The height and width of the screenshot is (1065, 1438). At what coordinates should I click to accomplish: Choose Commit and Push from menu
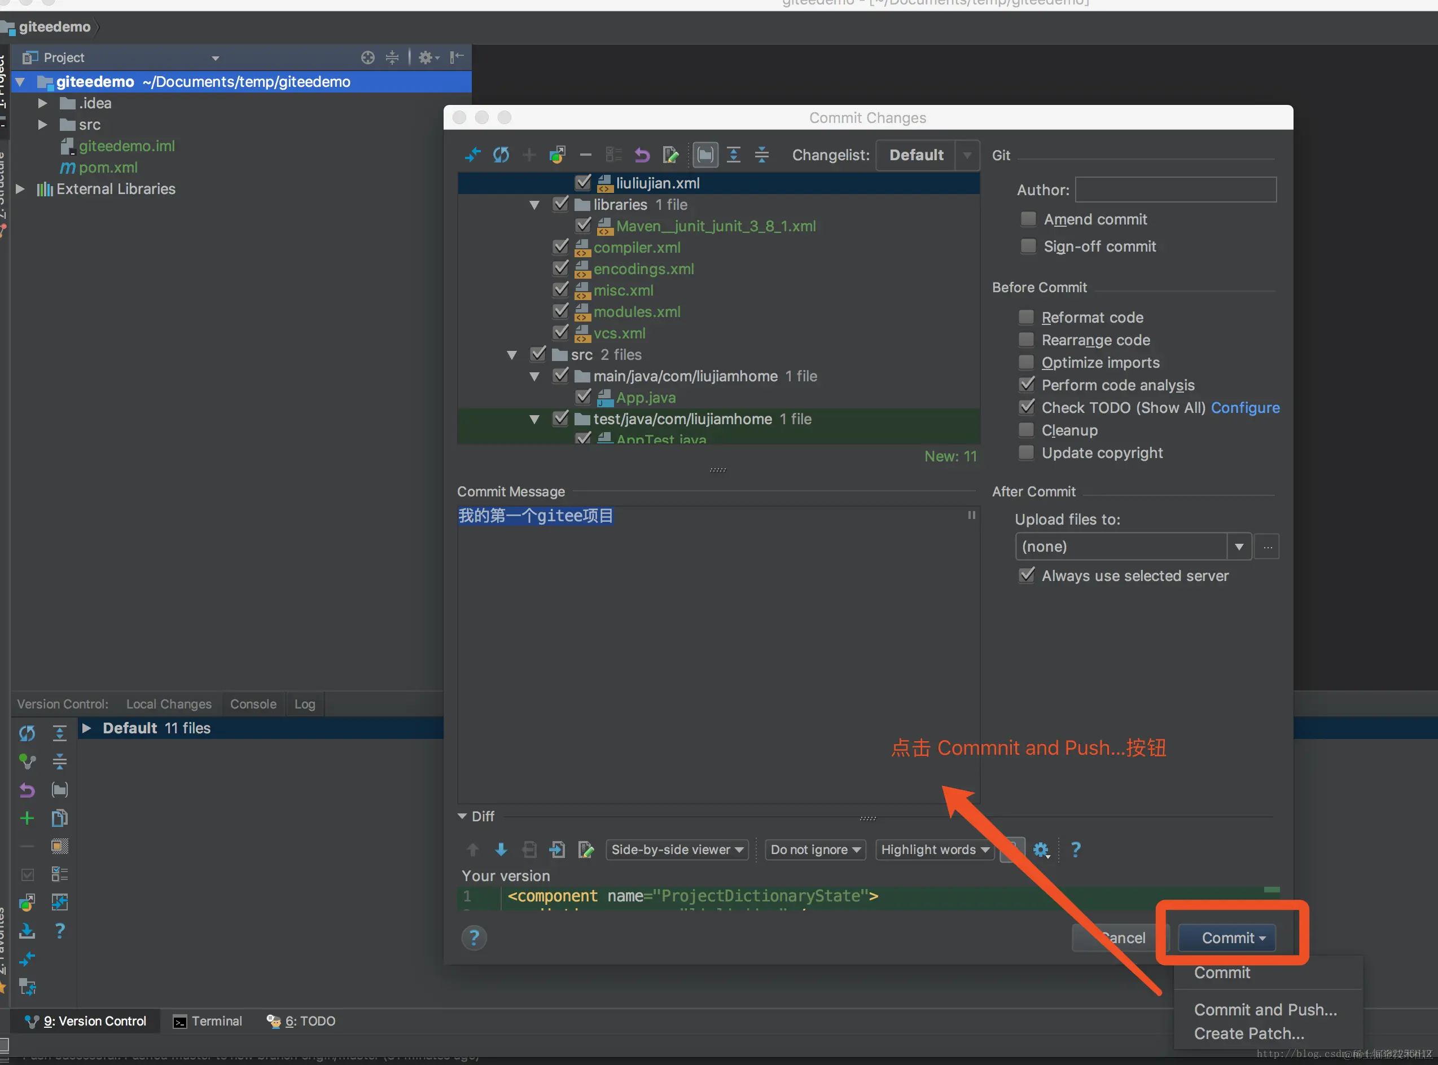[1265, 1009]
